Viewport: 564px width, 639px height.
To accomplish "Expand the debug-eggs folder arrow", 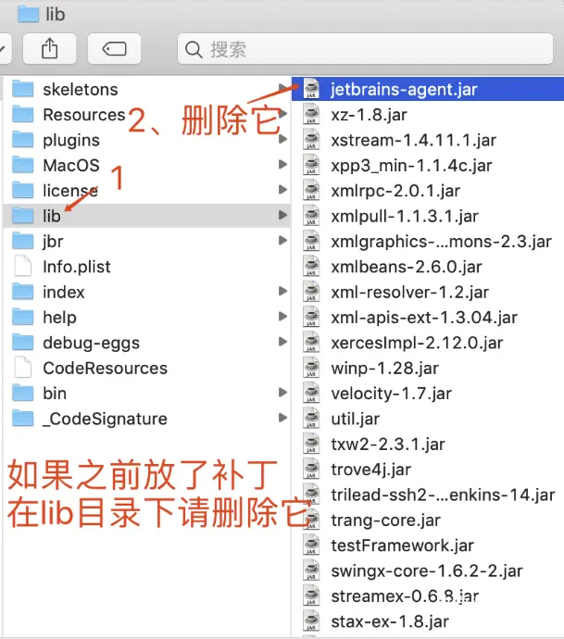I will click(x=282, y=342).
